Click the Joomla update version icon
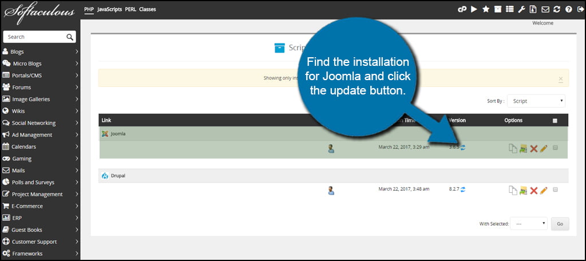This screenshot has height=261, width=586. [x=463, y=147]
